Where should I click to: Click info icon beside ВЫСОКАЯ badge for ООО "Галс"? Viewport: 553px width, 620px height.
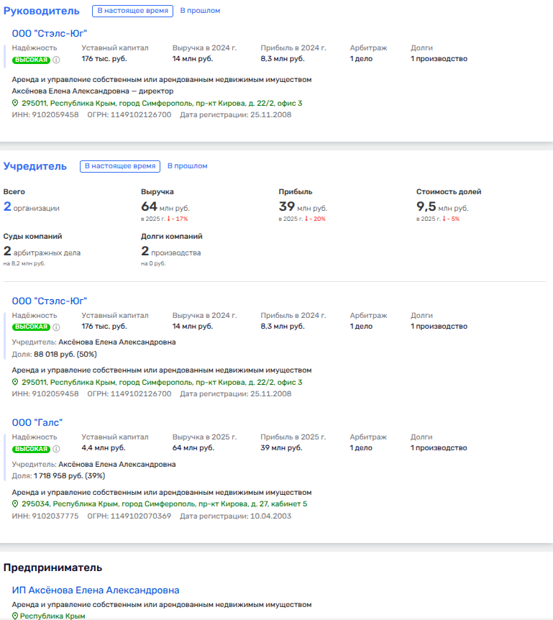click(x=56, y=449)
